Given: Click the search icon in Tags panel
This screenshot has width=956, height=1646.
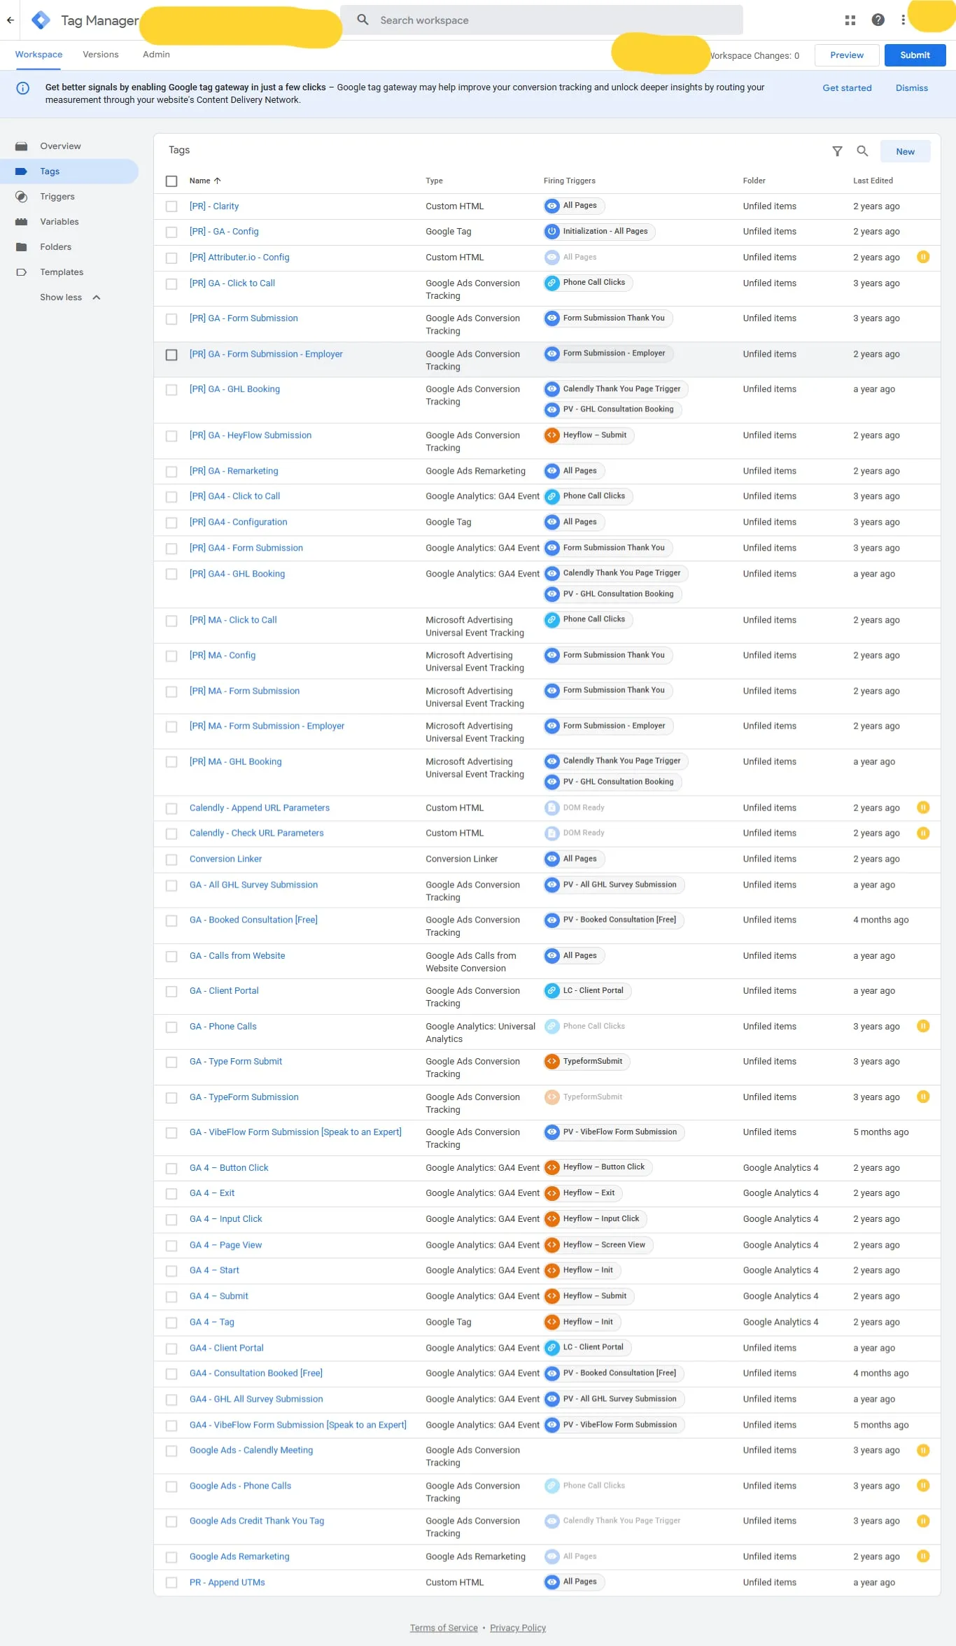Looking at the screenshot, I should tap(862, 151).
